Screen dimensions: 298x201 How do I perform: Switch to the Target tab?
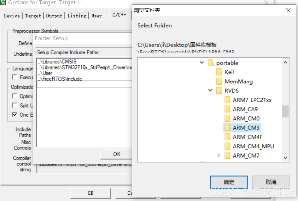[33, 16]
